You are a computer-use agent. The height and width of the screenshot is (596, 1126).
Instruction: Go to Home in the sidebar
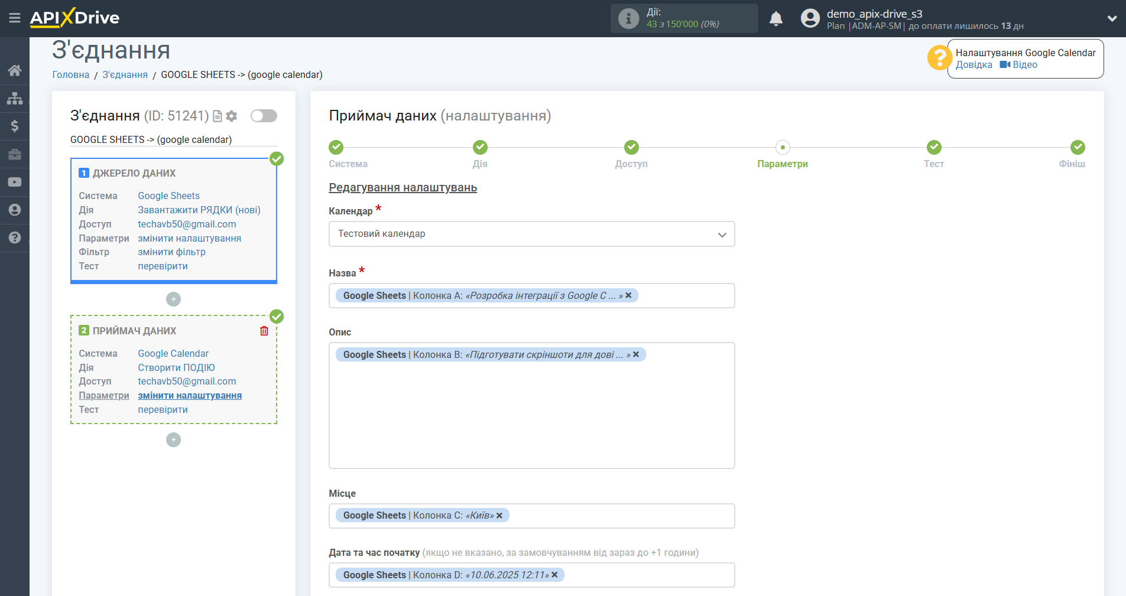click(15, 70)
